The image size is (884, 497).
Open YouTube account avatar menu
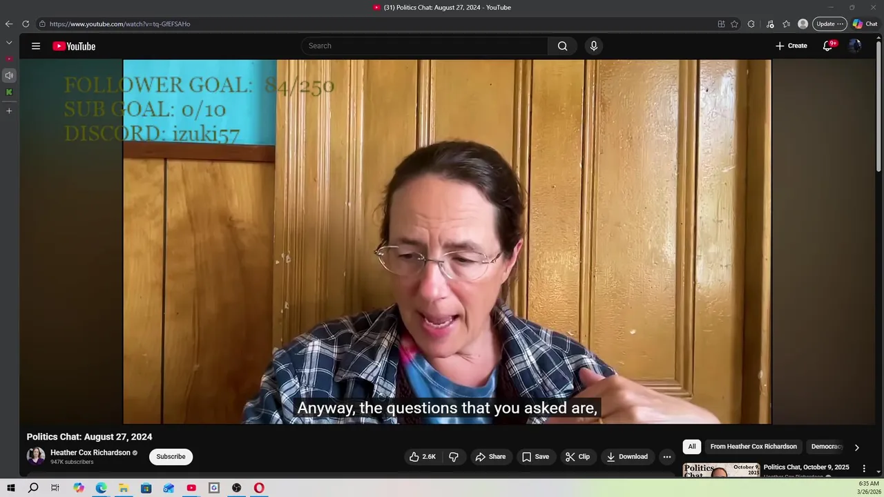(855, 46)
